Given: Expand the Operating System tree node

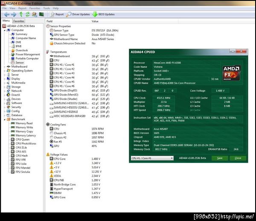Looking at the screenshot, I should tap(5, 71).
